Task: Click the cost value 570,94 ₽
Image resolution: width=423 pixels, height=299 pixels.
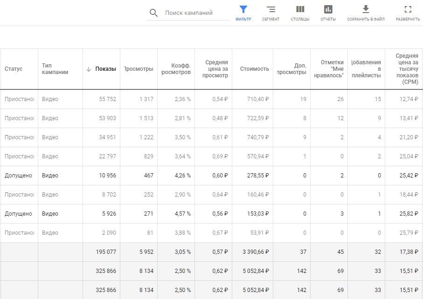Action: [258, 156]
